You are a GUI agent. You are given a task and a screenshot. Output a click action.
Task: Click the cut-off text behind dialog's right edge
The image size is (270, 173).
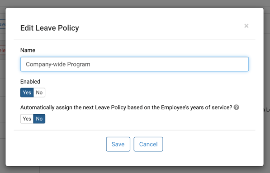point(267,110)
